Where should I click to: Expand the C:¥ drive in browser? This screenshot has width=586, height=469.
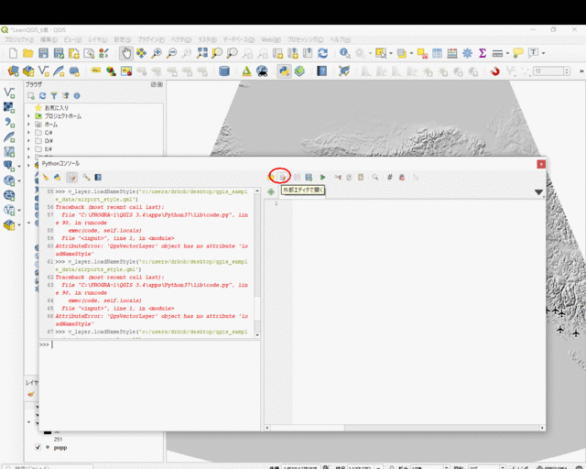tap(28, 132)
